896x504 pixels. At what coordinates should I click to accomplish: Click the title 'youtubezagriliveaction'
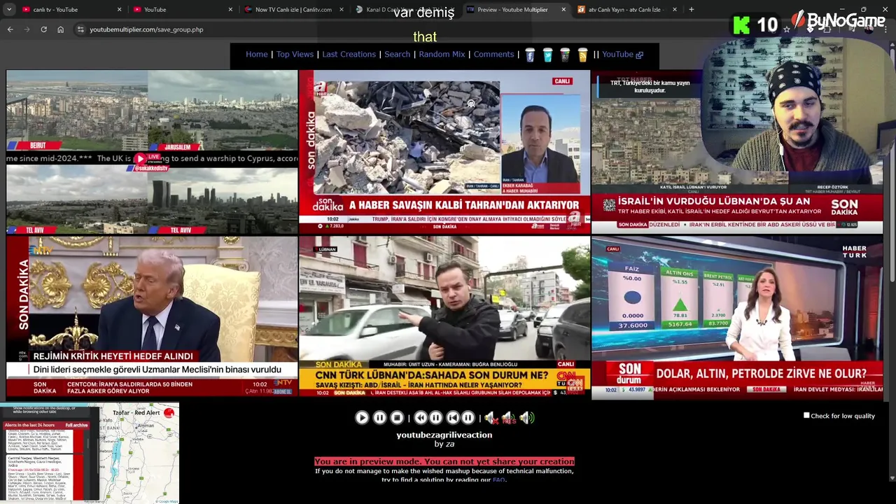pyautogui.click(x=444, y=435)
